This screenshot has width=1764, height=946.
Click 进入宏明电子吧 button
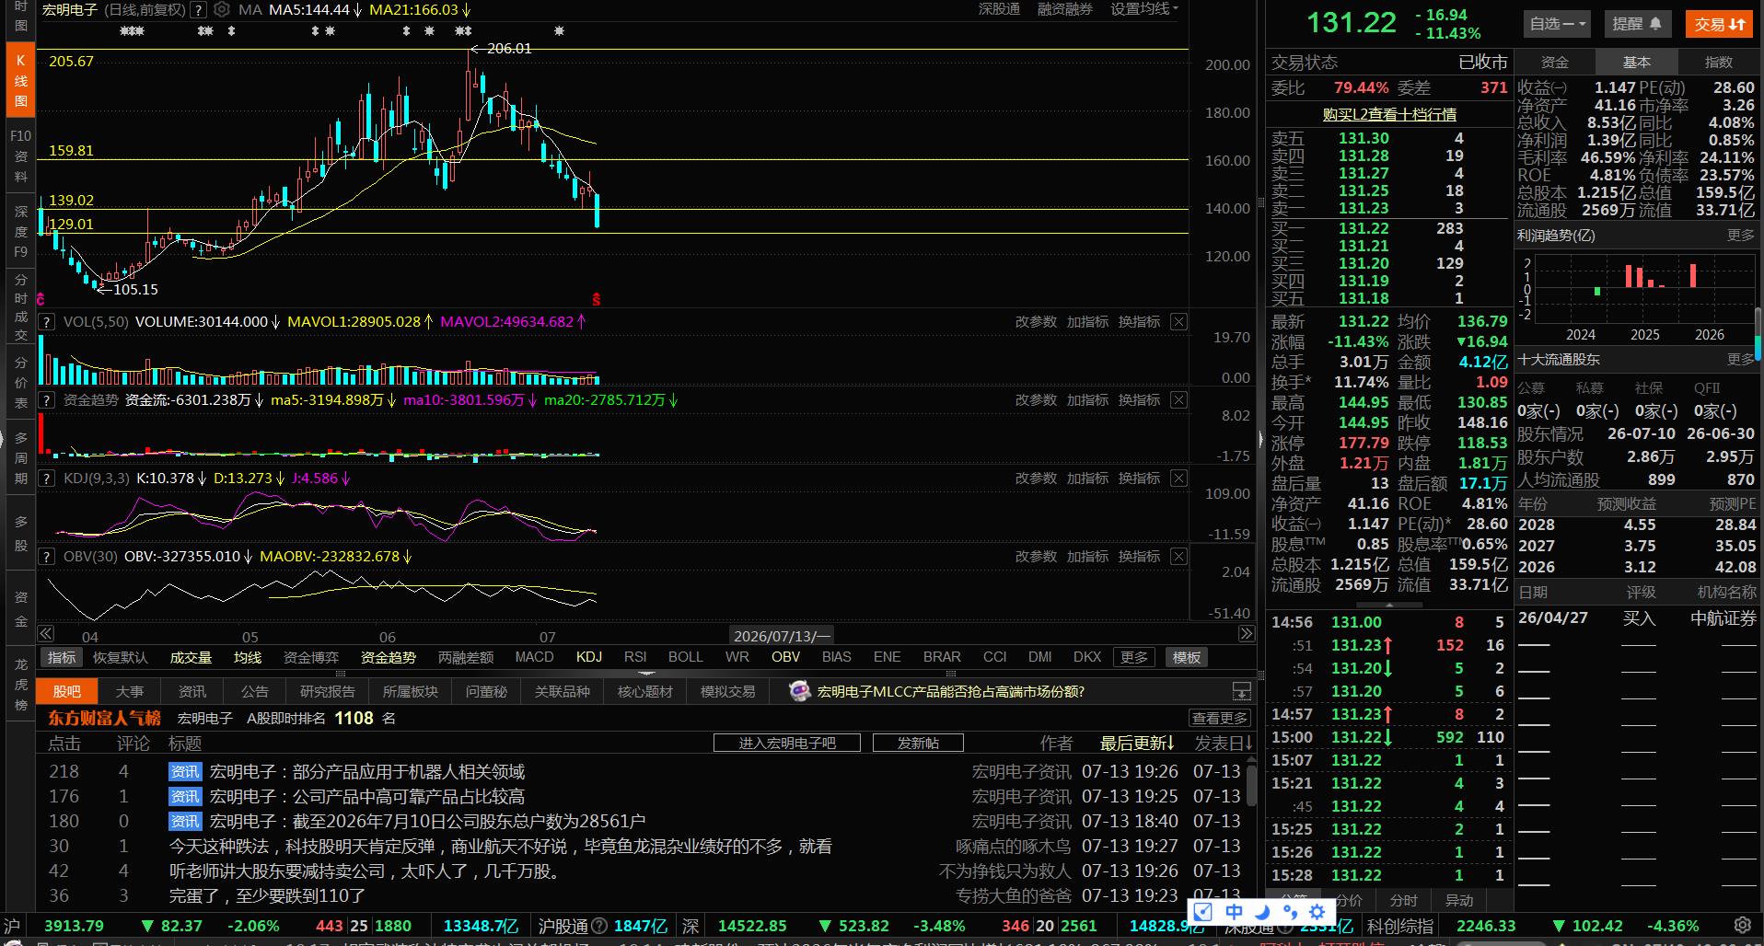(787, 743)
